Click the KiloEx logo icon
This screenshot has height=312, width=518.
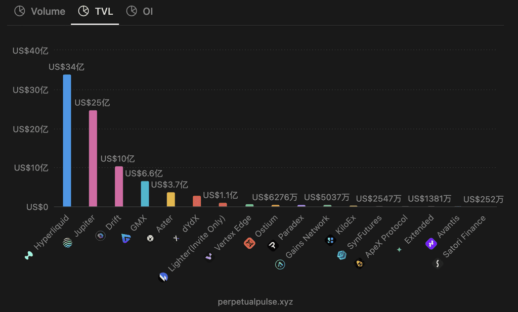coord(330,240)
